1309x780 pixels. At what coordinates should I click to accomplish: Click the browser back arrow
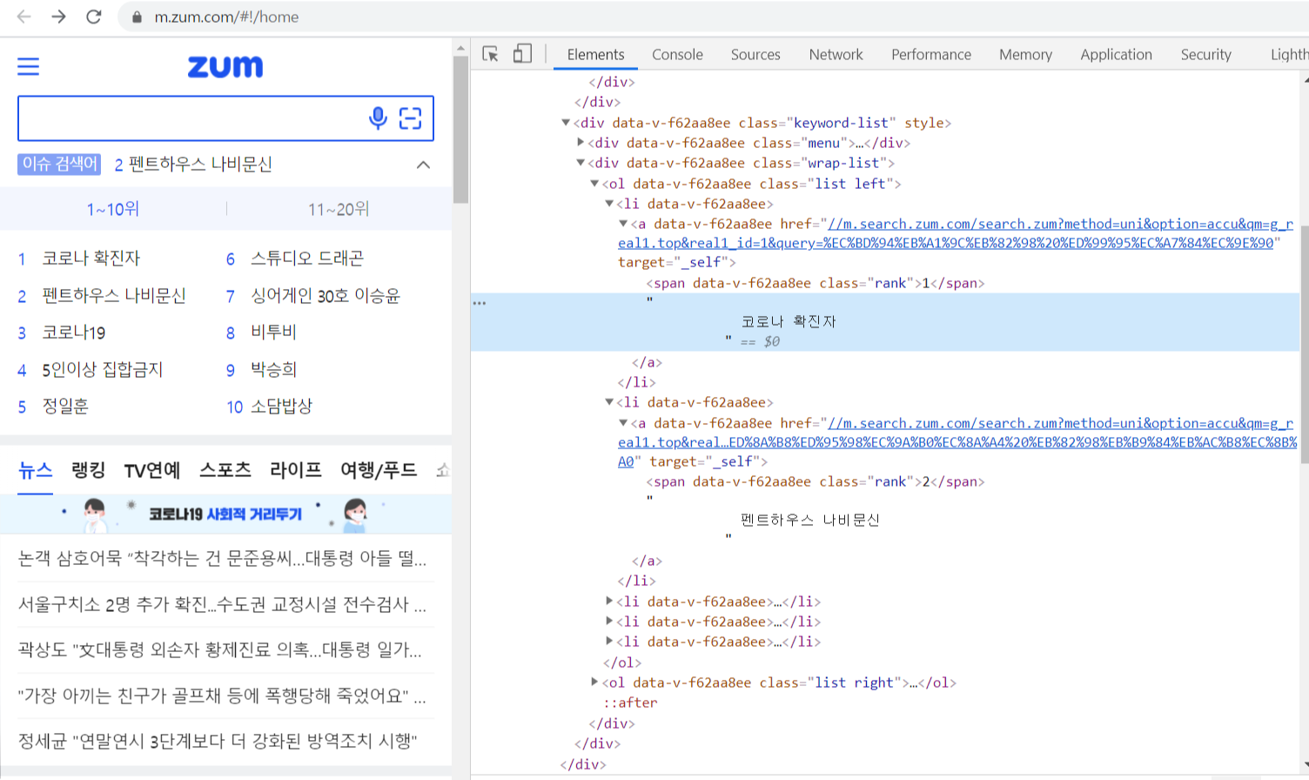24,17
